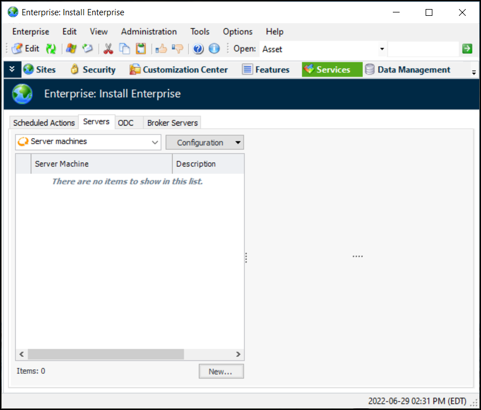This screenshot has width=481, height=410.
Task: Select the Servers tab
Action: click(x=96, y=122)
